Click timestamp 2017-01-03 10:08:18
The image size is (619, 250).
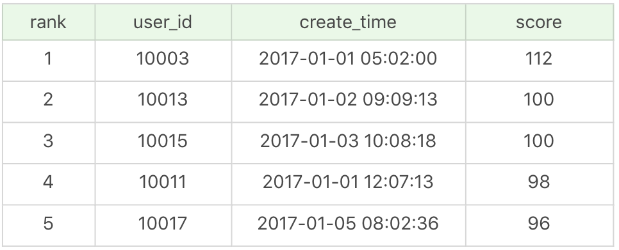[348, 141]
